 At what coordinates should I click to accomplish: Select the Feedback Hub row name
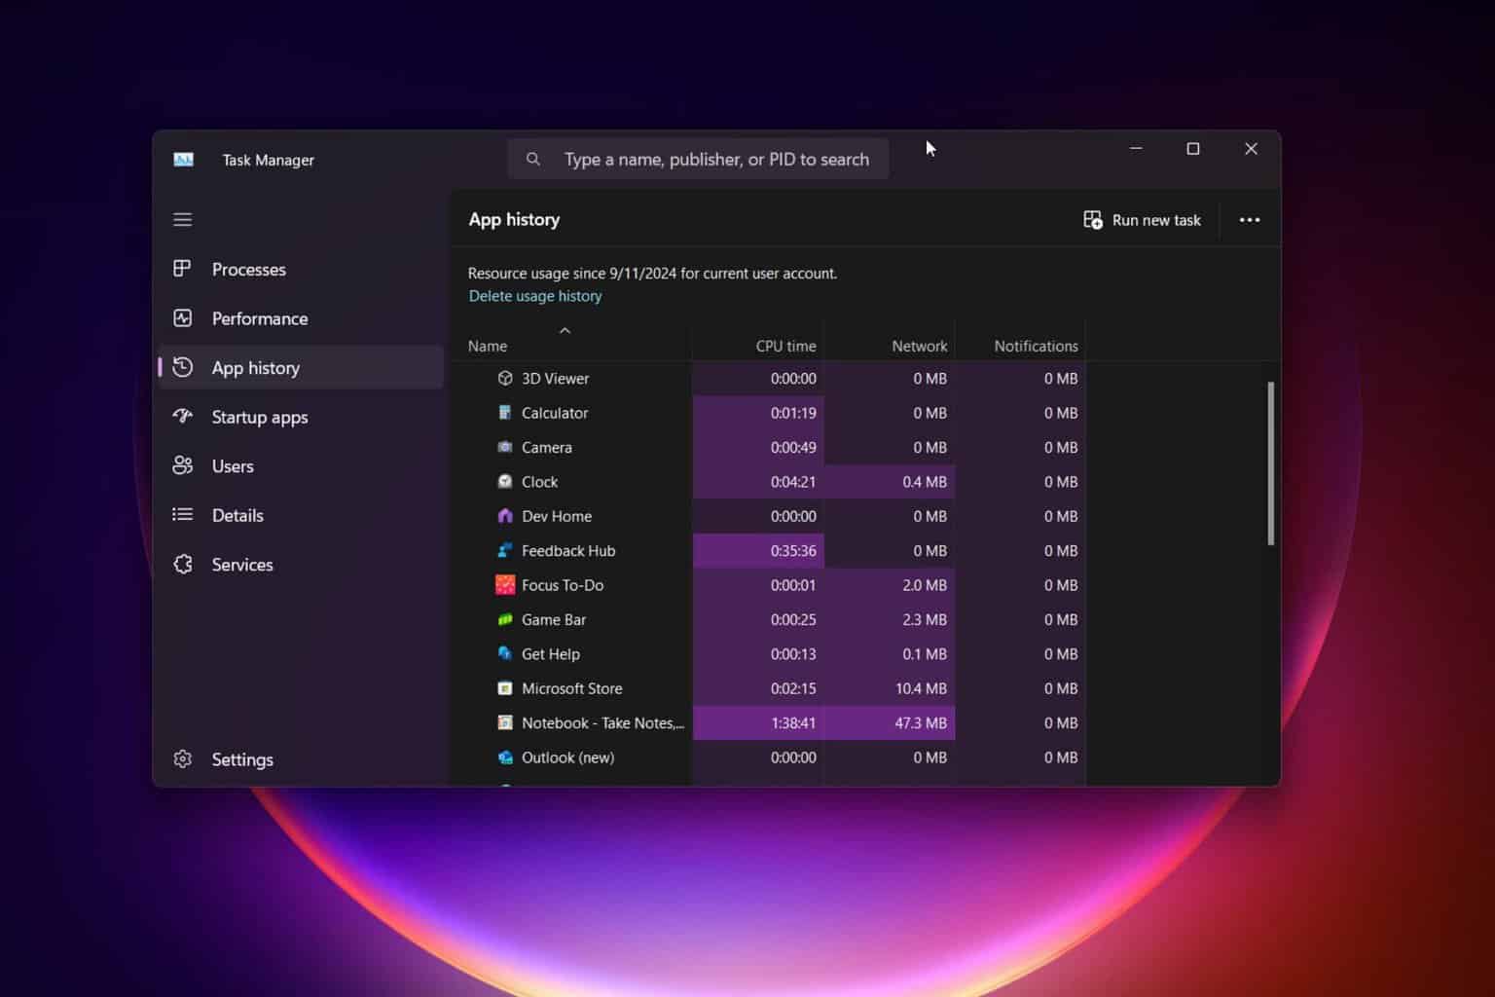click(568, 550)
